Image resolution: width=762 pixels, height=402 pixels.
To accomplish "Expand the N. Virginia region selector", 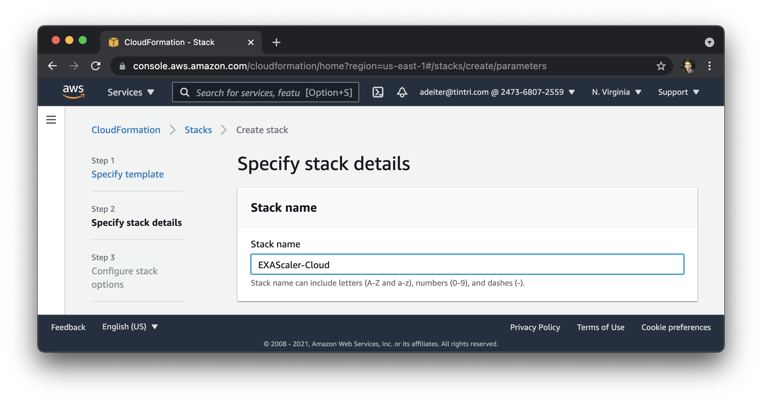I will 616,92.
